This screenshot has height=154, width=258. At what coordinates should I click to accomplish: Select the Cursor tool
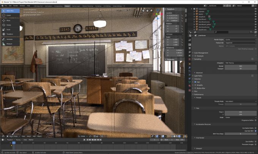click(x=8, y=15)
